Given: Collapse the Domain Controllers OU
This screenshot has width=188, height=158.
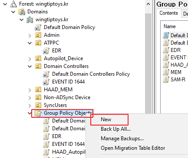Looking at the screenshot, I should [30, 66].
